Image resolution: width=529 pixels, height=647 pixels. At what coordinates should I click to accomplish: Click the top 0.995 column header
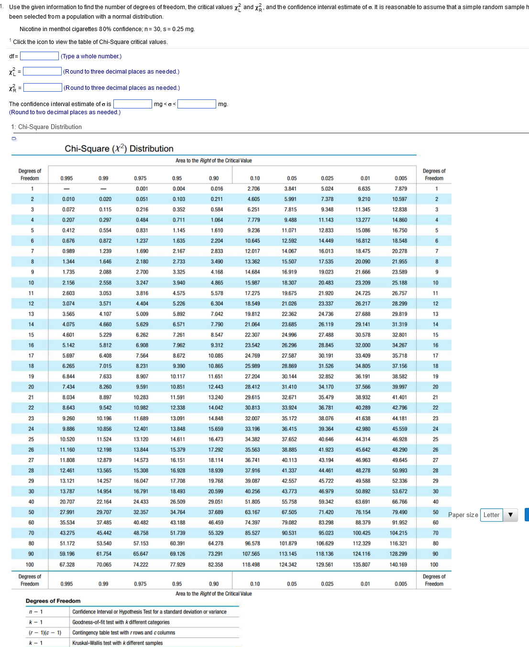pyautogui.click(x=67, y=178)
